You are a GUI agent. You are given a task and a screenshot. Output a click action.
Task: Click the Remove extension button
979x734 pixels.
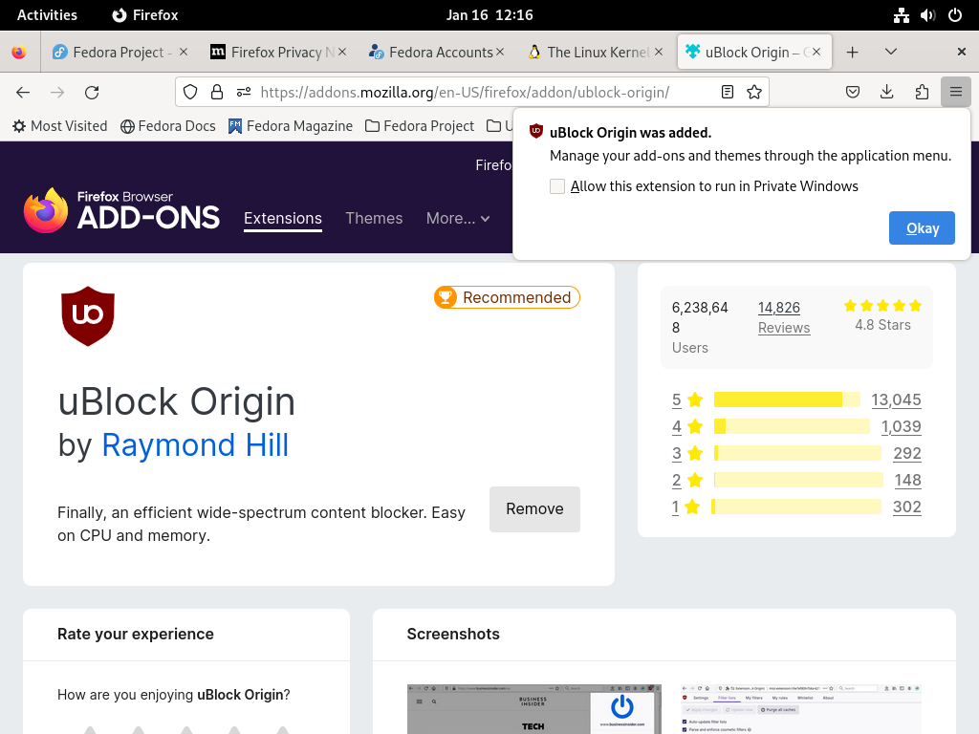(x=534, y=509)
